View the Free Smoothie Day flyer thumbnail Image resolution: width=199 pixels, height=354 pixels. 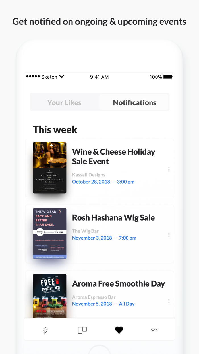[x=49, y=296]
